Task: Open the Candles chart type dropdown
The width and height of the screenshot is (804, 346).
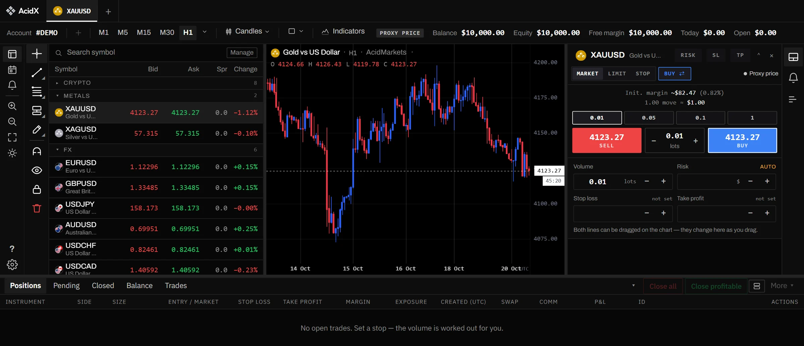Action: click(248, 31)
